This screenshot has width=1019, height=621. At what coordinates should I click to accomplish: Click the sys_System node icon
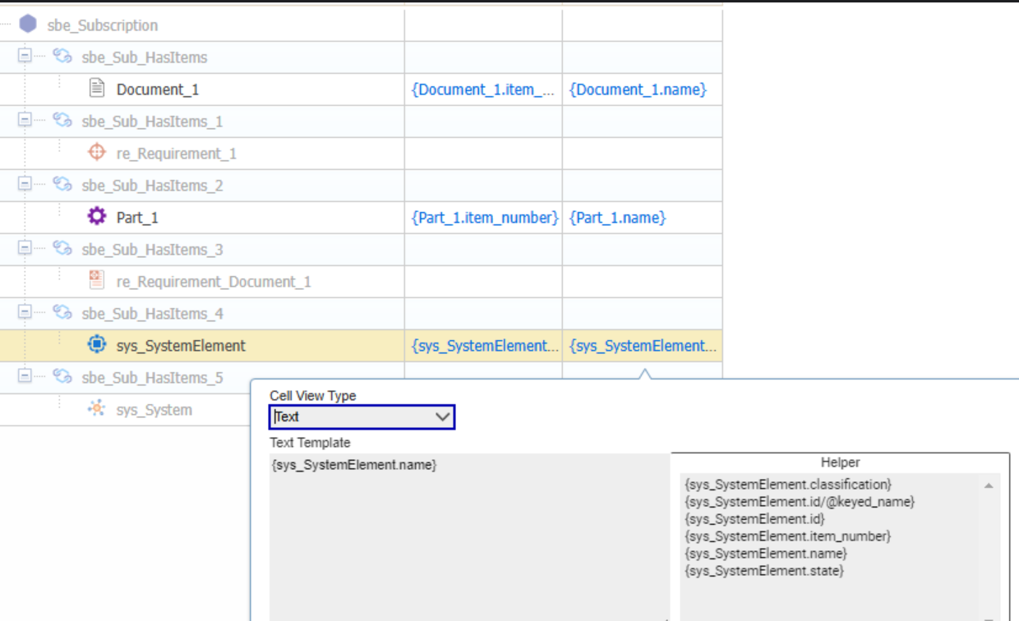pyautogui.click(x=97, y=409)
